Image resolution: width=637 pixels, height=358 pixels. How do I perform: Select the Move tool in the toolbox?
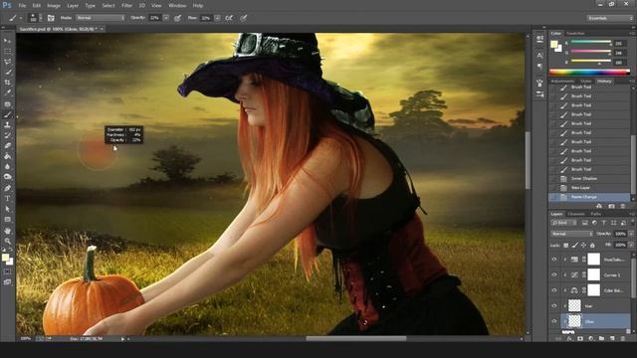7,41
